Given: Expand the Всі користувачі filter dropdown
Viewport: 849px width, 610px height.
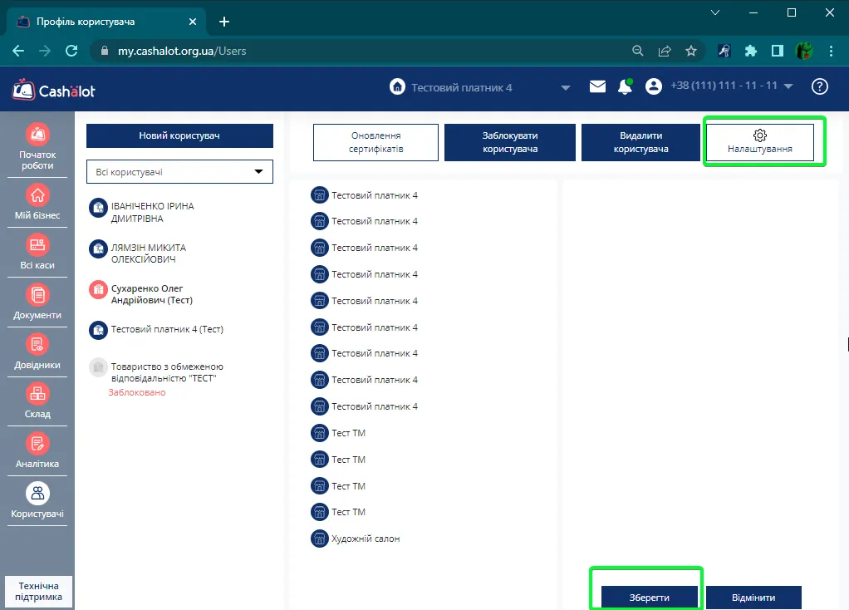Looking at the screenshot, I should click(x=179, y=172).
